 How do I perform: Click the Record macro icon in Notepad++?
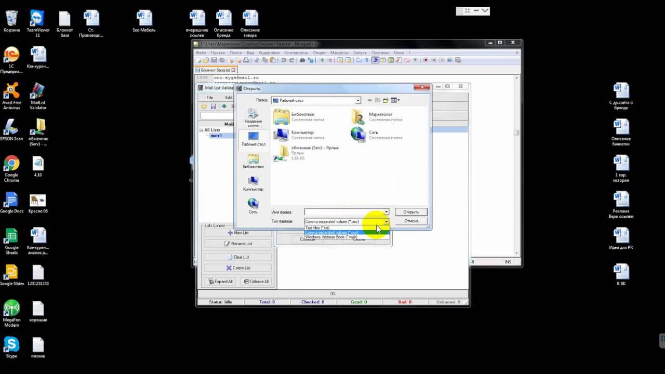(x=425, y=60)
